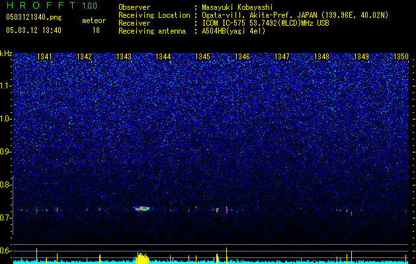This screenshot has width=416, height=264.
Task: Click the 1341 time marker
Action: pyautogui.click(x=44, y=56)
